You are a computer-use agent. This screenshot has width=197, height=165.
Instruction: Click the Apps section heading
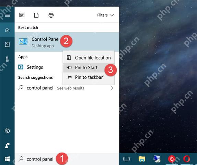point(23,57)
